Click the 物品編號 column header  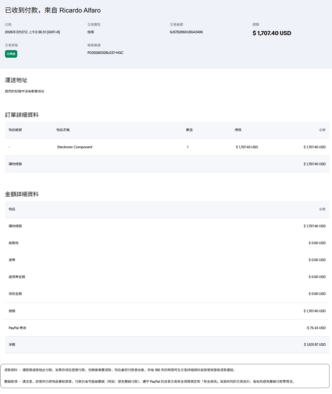click(x=15, y=130)
